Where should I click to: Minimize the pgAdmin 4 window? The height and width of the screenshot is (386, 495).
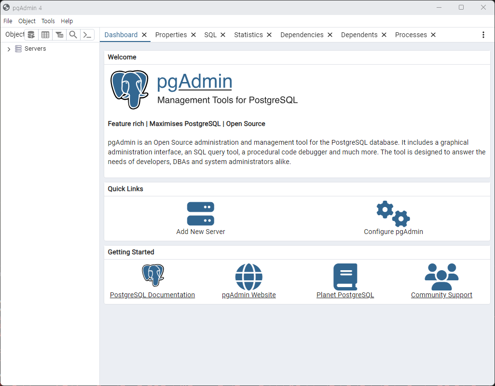coord(439,7)
